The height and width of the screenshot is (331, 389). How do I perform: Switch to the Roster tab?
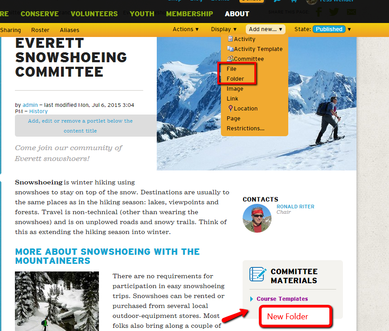coord(40,30)
